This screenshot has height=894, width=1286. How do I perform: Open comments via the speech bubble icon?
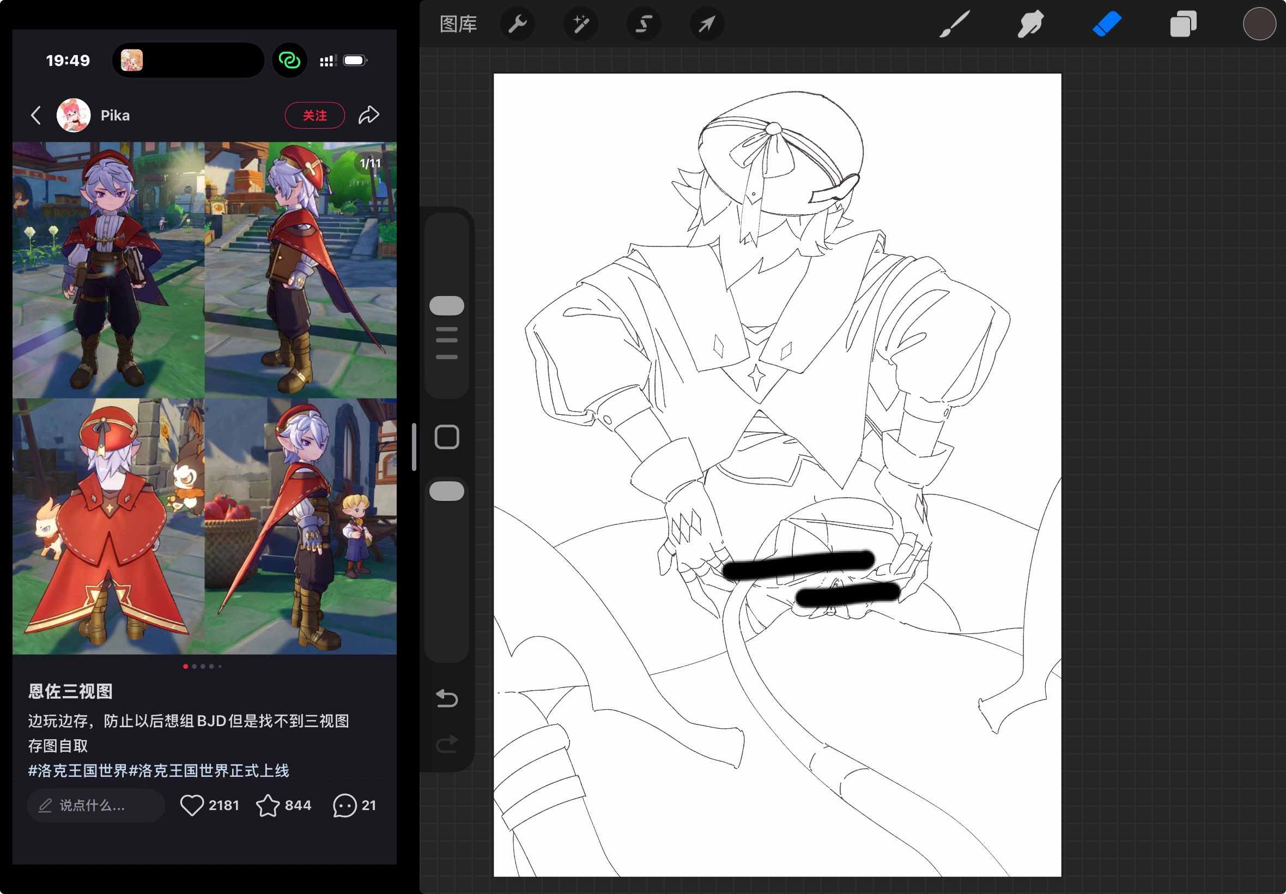coord(344,805)
